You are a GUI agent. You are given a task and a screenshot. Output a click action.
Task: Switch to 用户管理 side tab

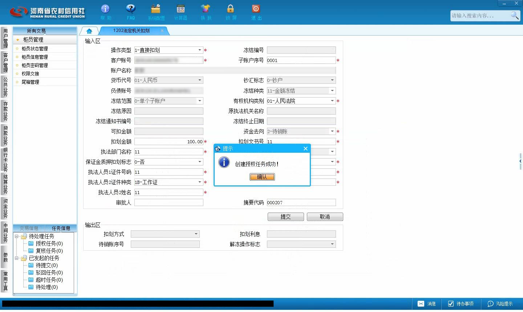5,38
